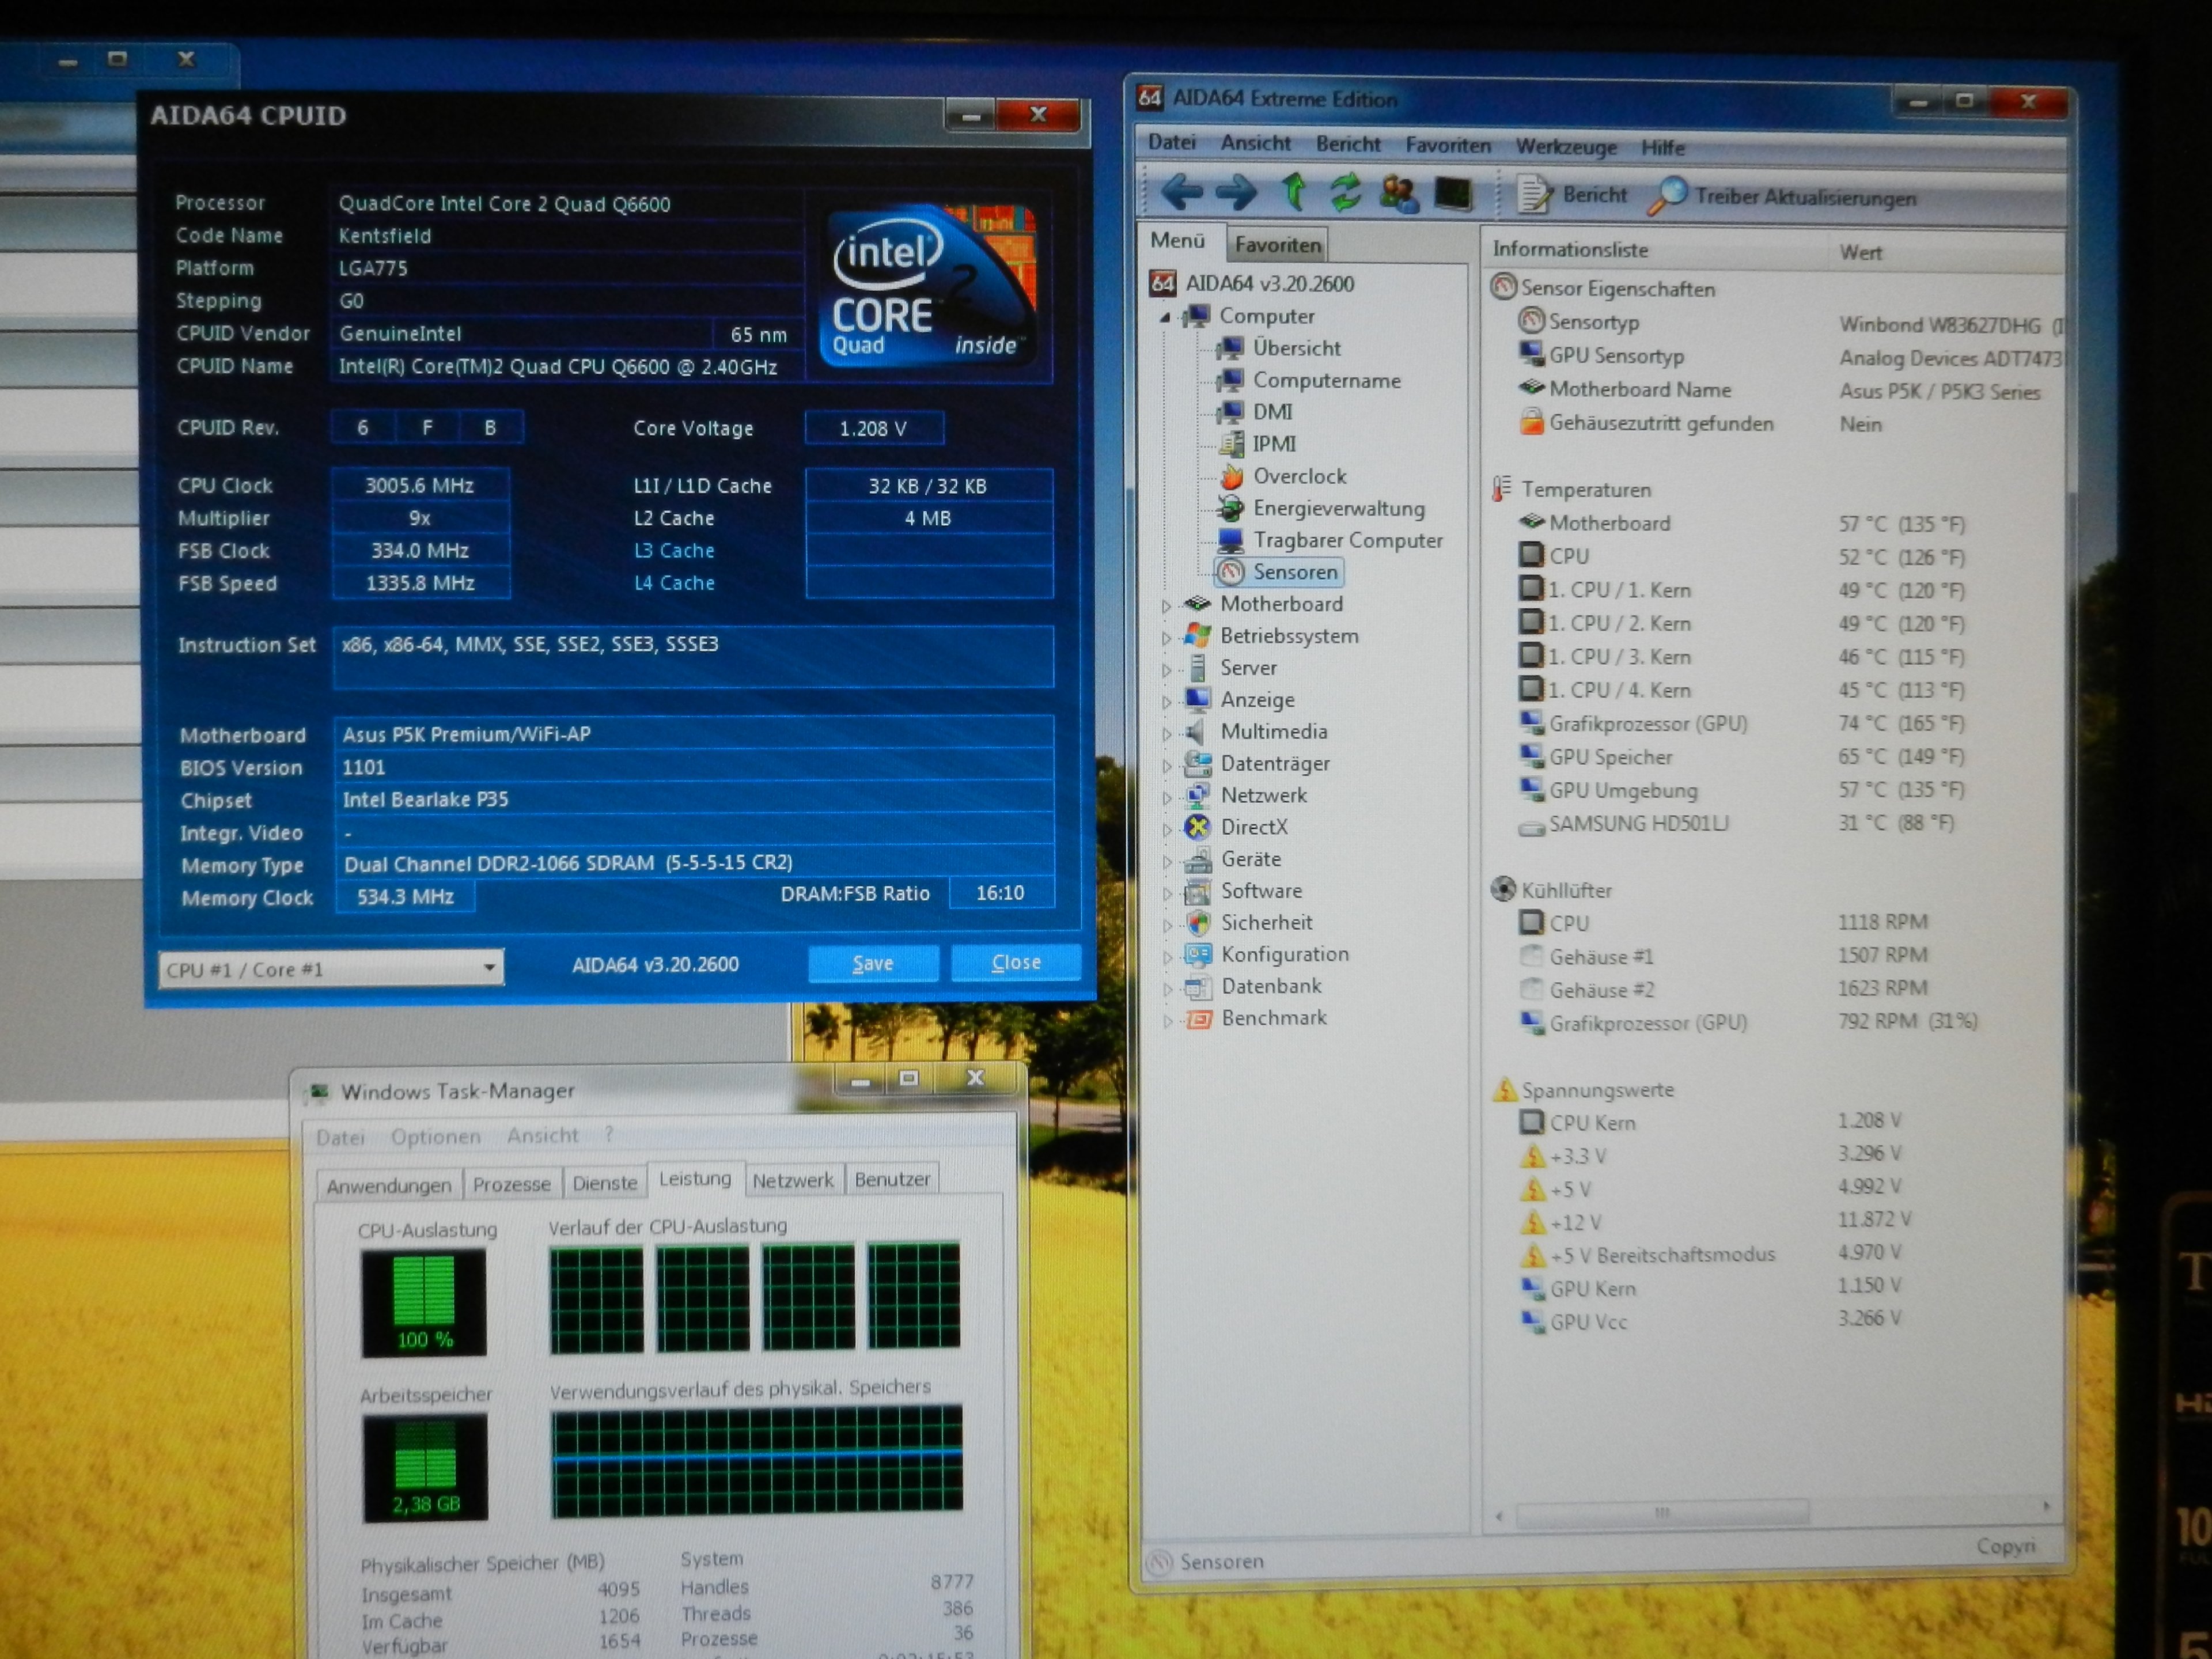Open the CPU #1 / Core #1 selector
This screenshot has width=2212, height=1659.
point(489,967)
